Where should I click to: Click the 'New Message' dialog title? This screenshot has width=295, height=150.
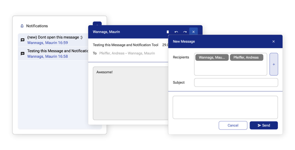coord(184,41)
